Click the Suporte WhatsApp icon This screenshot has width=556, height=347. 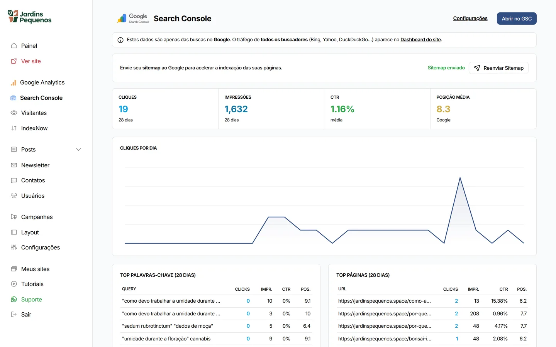(14, 299)
